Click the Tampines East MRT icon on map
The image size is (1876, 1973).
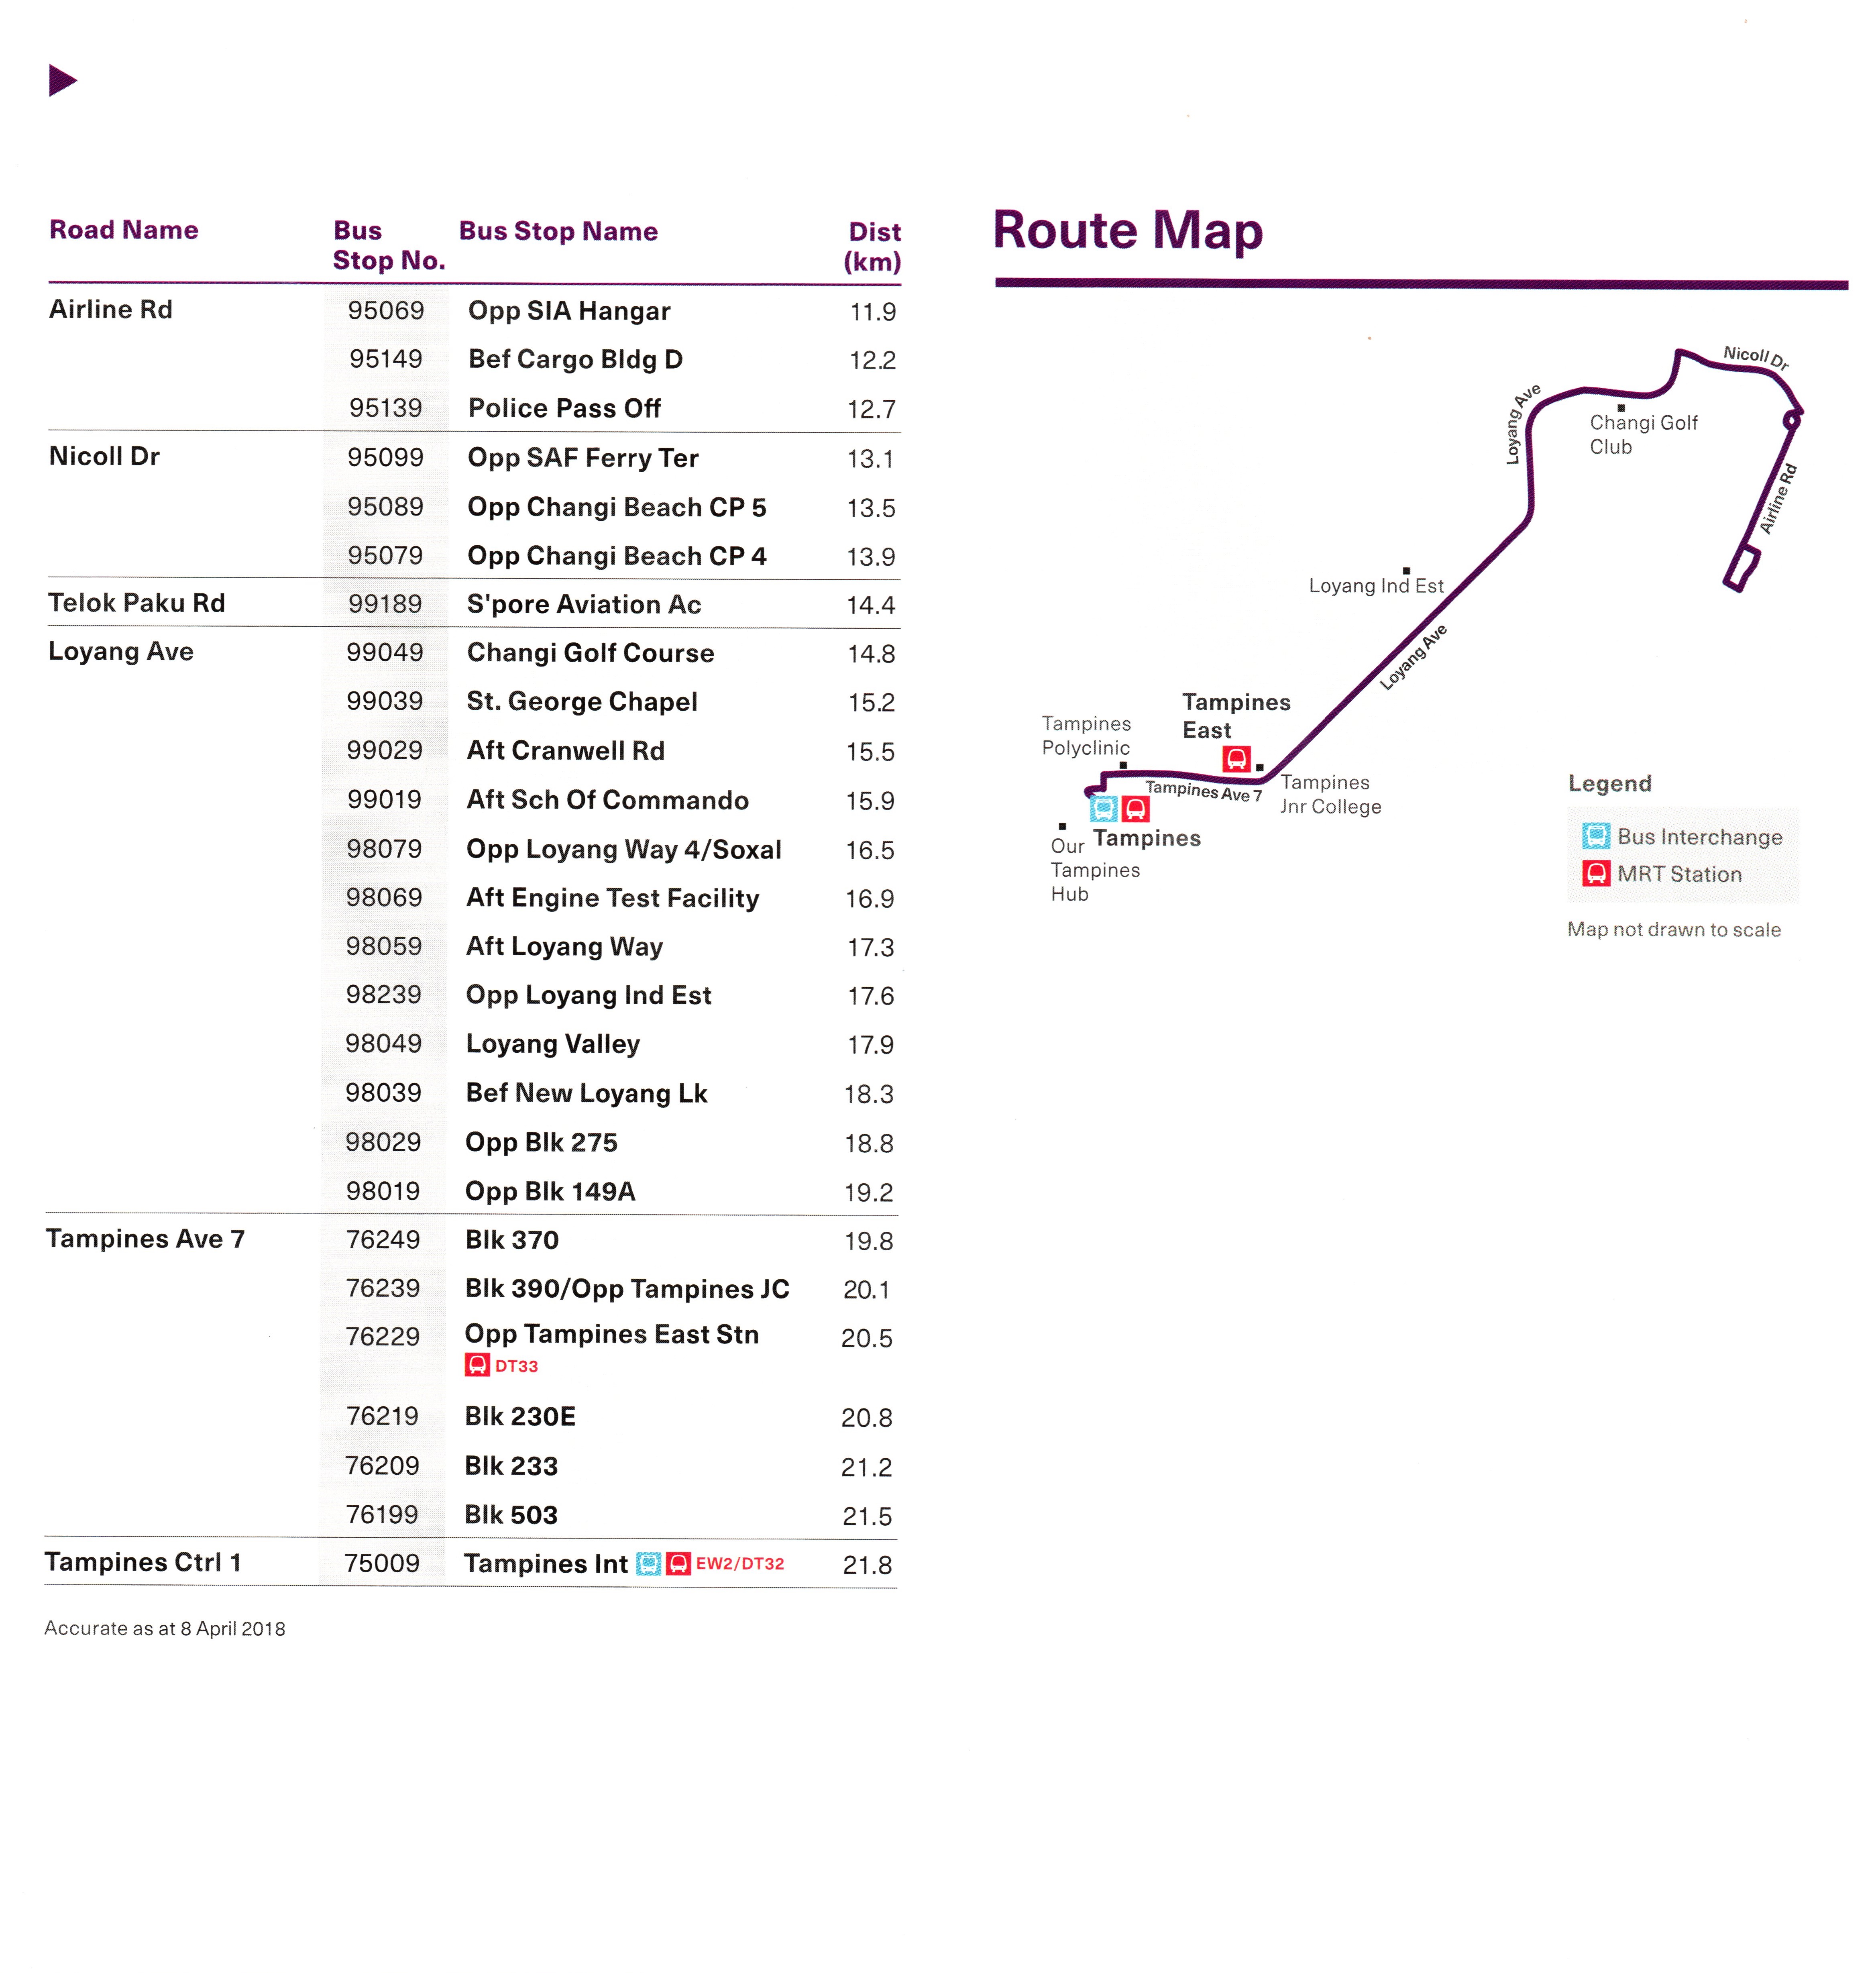click(1236, 759)
